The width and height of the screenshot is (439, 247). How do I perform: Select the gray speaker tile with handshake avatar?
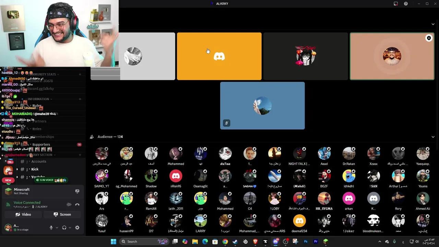click(x=133, y=56)
